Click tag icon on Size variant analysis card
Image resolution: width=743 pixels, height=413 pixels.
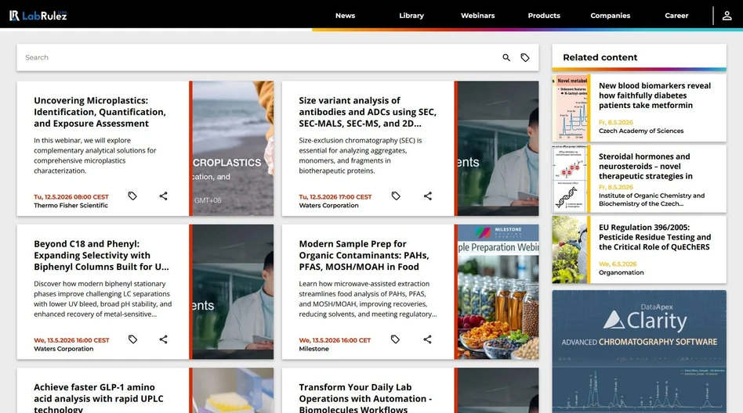396,196
